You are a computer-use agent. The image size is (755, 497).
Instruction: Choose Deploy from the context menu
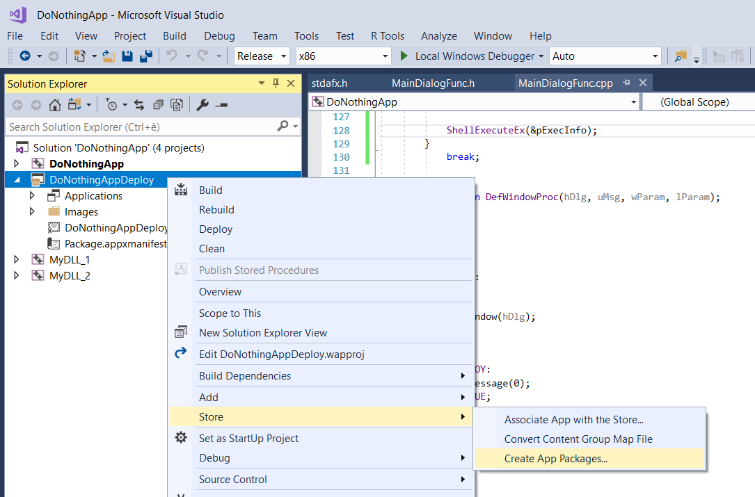[321, 229]
